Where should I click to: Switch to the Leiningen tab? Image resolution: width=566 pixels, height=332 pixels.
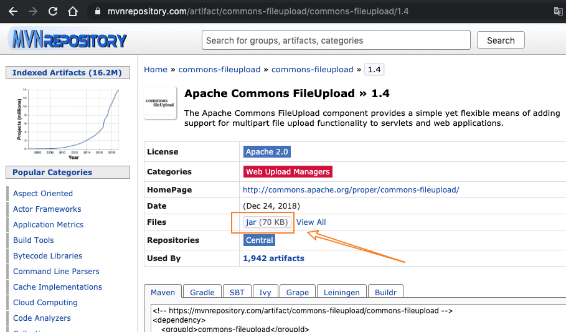click(341, 292)
